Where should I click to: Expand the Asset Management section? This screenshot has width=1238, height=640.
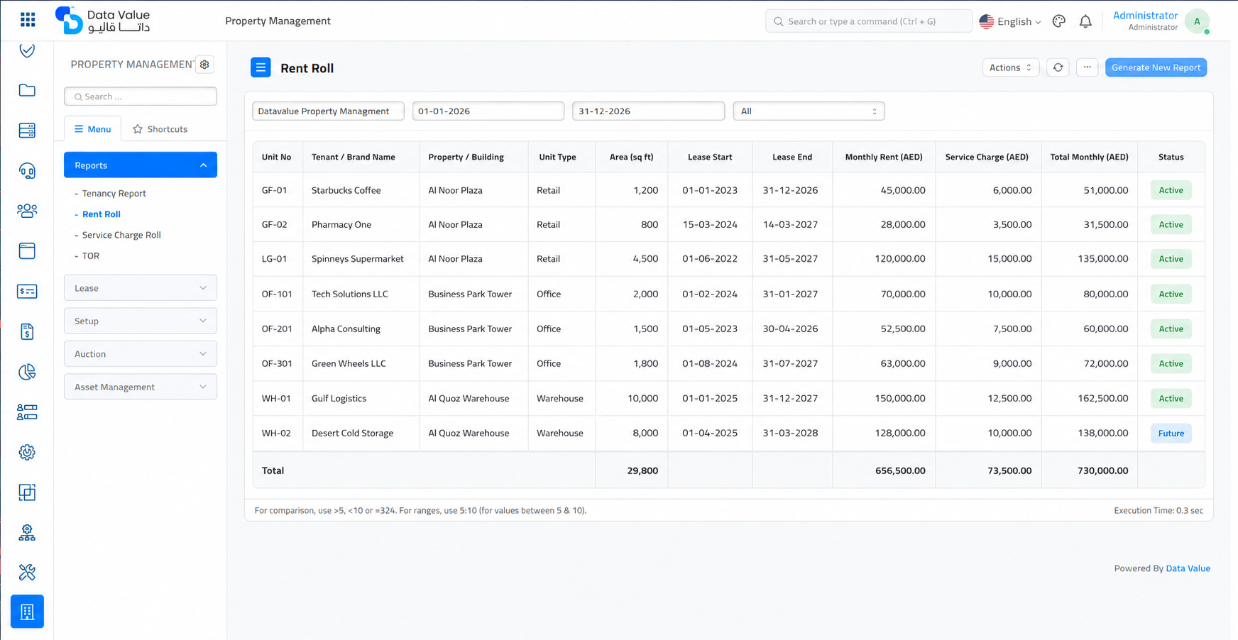141,387
